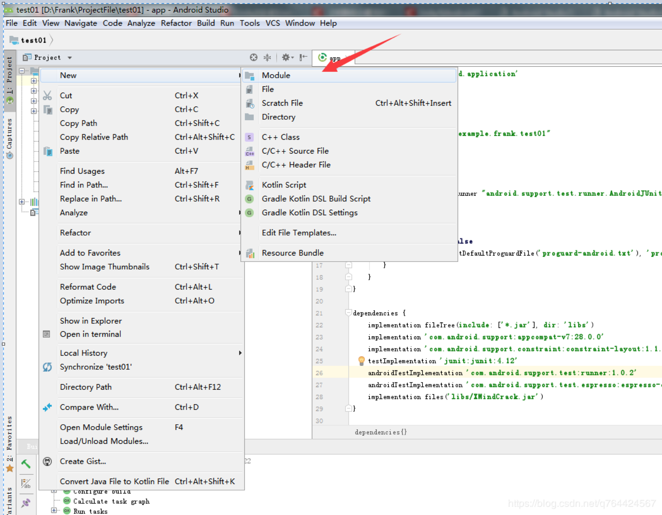Click the Create Gist GitHub icon
The image size is (662, 515).
click(47, 461)
